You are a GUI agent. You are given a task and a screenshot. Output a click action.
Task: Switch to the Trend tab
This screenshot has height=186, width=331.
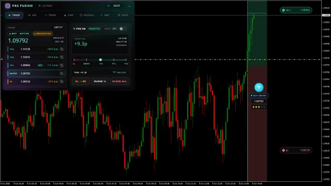pyautogui.click(x=50, y=15)
